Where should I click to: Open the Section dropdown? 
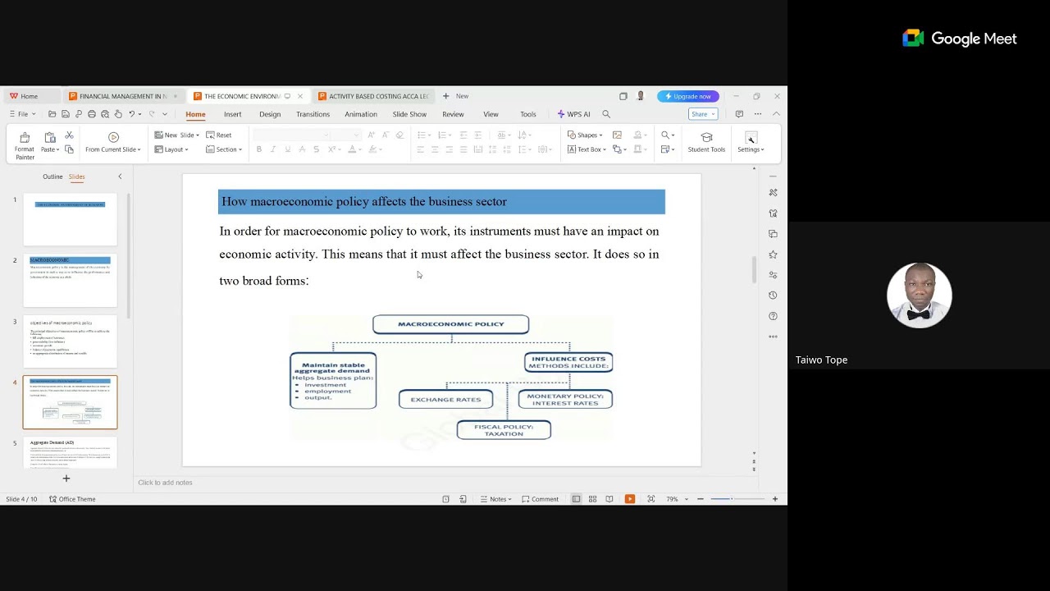[224, 149]
